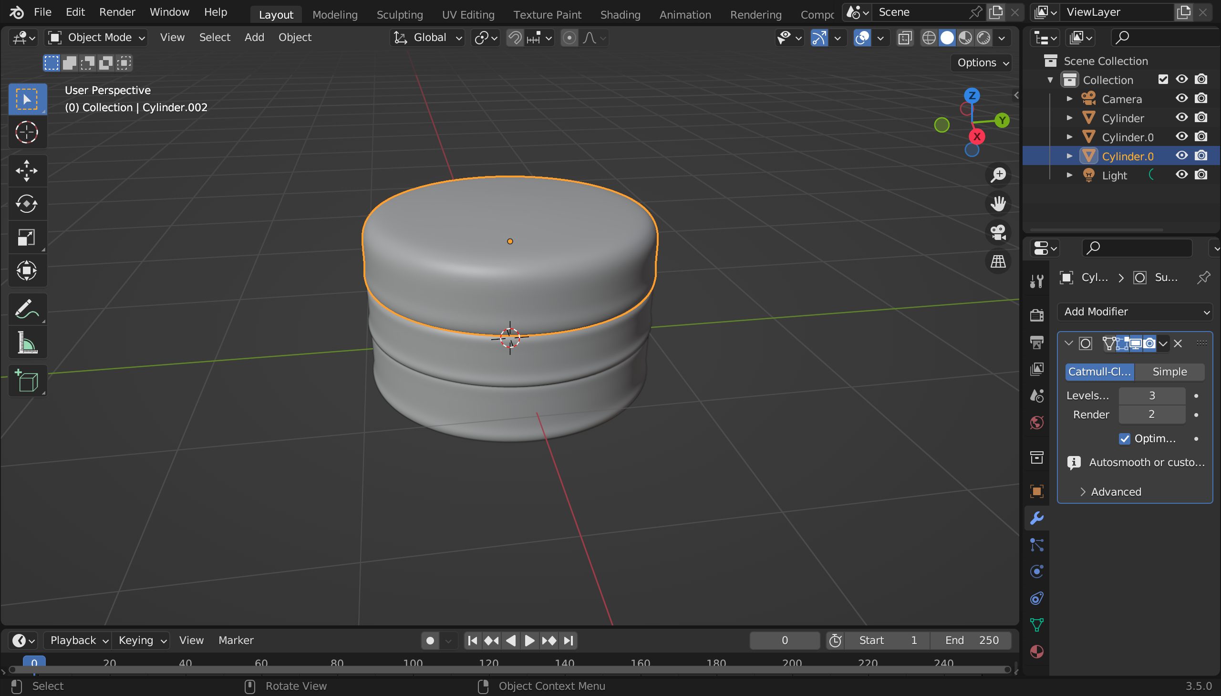Click the End frame value field
The height and width of the screenshot is (696, 1221).
pos(972,641)
